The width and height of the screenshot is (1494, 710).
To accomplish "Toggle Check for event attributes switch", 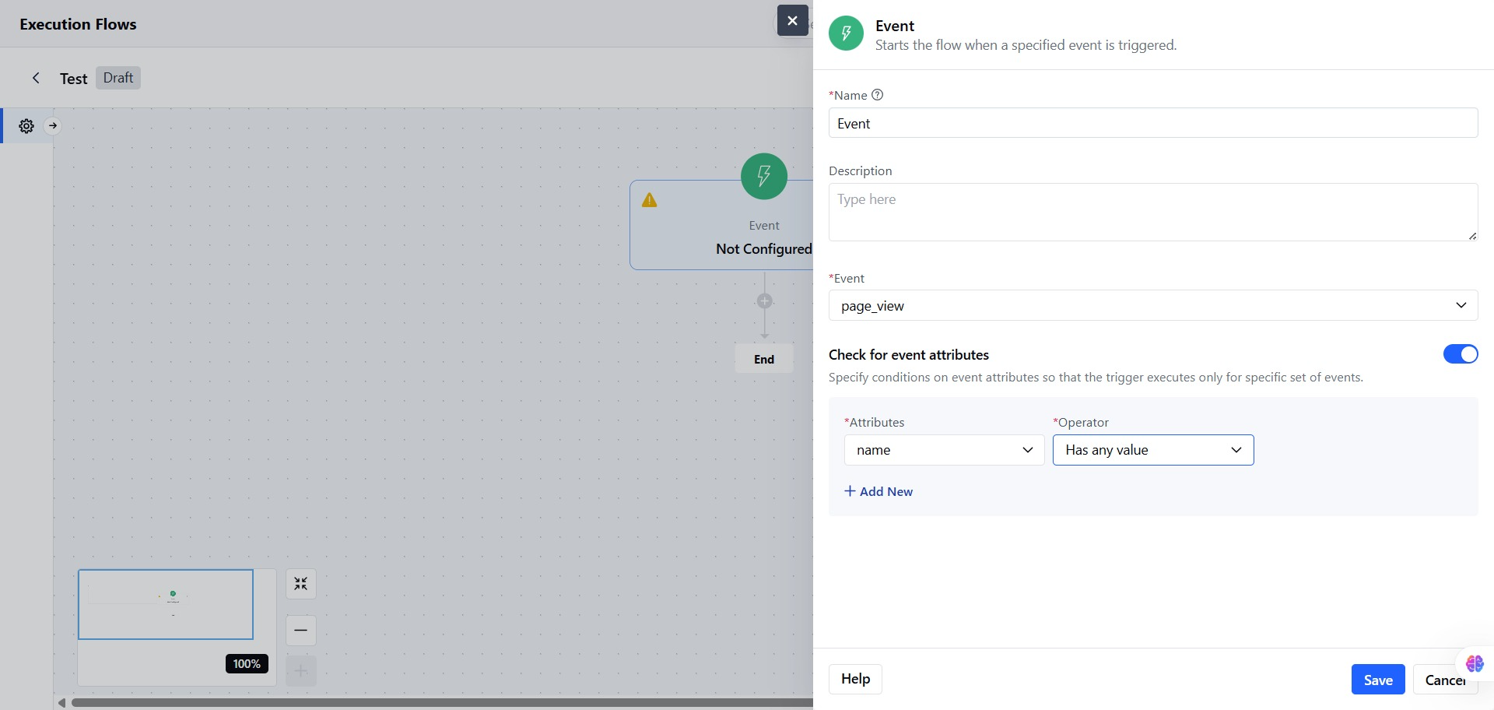I will (1461, 354).
